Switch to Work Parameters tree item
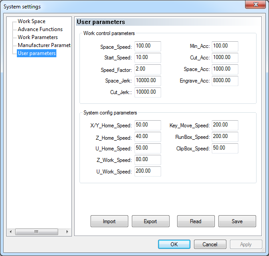 (37, 37)
